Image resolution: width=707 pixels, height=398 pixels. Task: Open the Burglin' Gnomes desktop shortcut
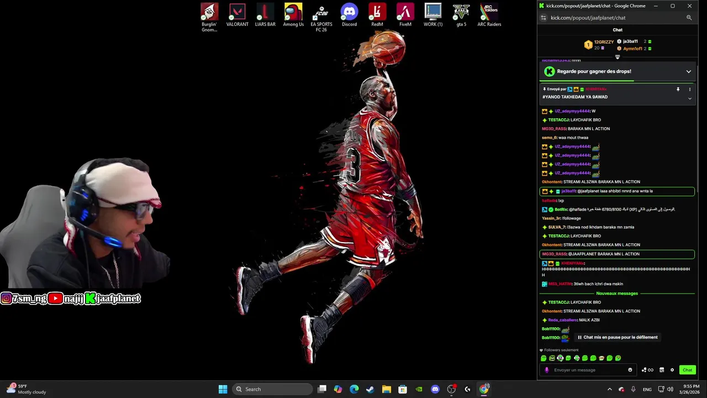209,17
